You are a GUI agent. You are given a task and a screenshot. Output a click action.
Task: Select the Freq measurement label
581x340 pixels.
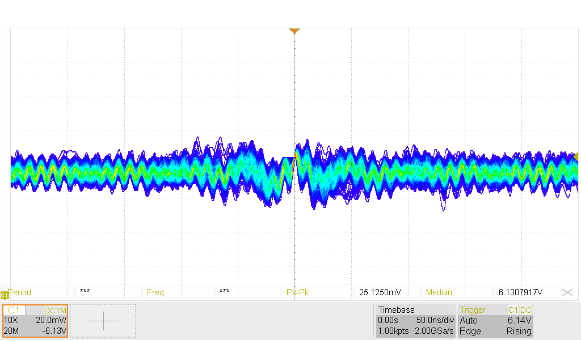155,292
